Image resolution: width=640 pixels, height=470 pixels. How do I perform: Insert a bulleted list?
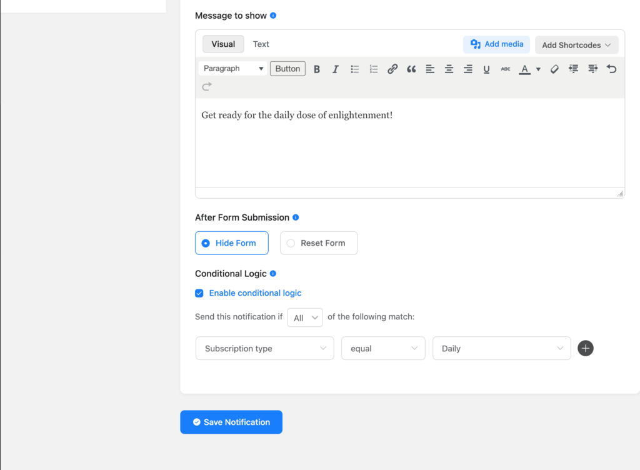tap(355, 69)
